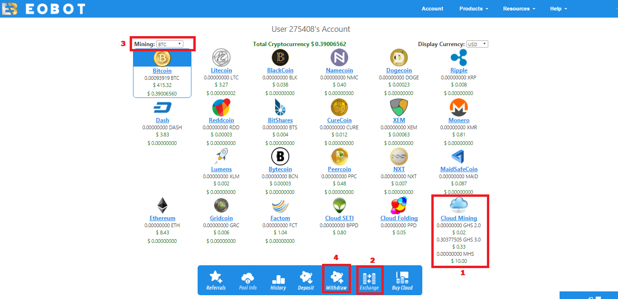Screen dimensions: 618x299
Task: Open the Gridcoin link
Action: (x=221, y=218)
